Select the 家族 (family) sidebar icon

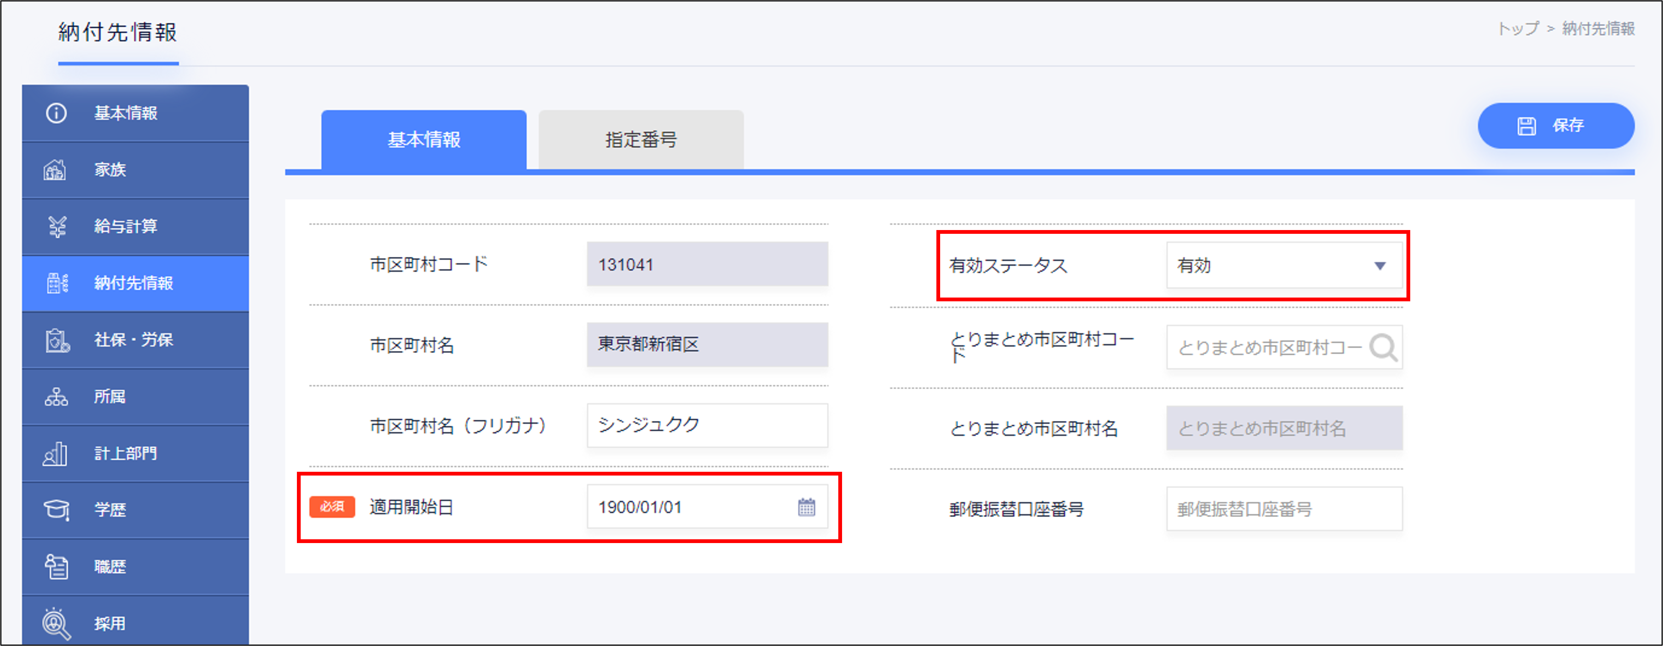click(x=55, y=170)
